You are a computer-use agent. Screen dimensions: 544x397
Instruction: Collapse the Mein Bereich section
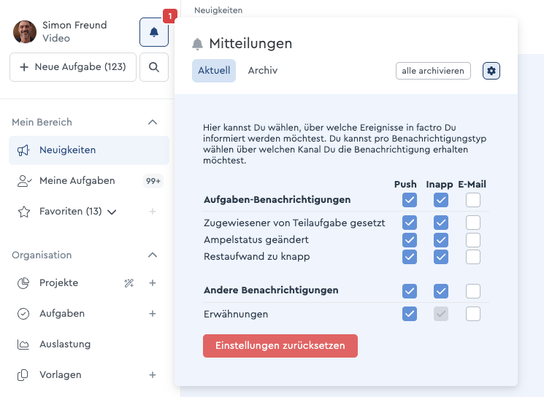153,122
